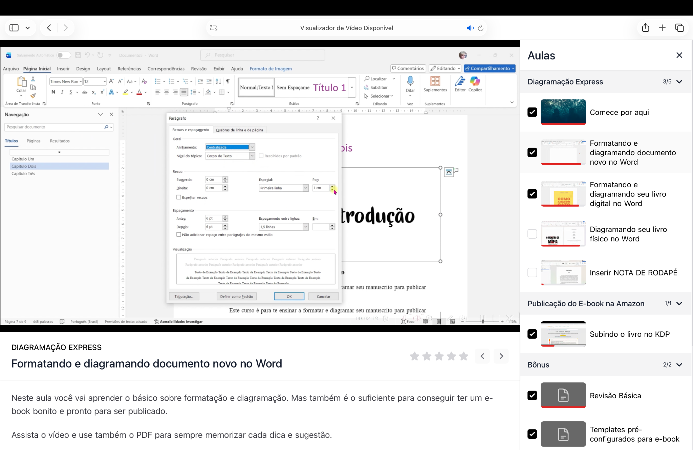Mute audio via the speaker icon
The height and width of the screenshot is (450, 693).
[470, 28]
